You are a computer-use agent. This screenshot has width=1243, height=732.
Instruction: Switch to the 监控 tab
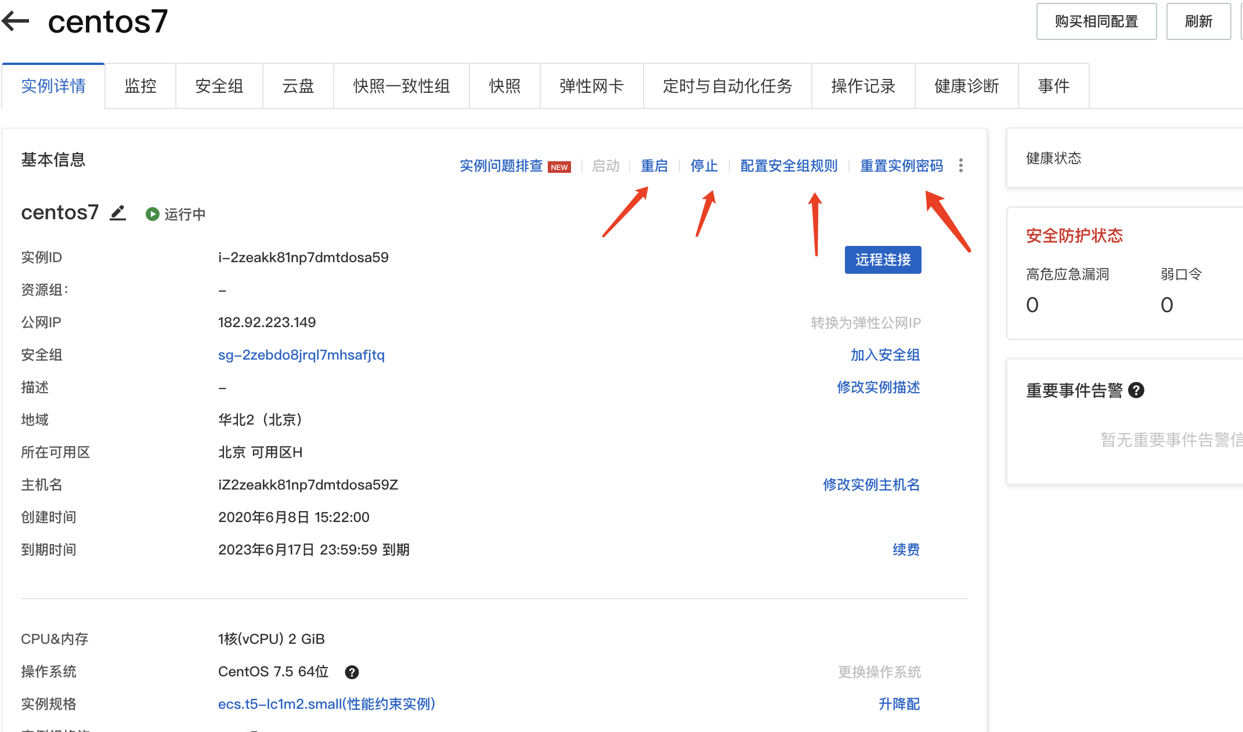point(140,86)
